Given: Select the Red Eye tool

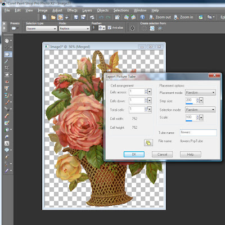Looking at the screenshot, I should point(7,82).
